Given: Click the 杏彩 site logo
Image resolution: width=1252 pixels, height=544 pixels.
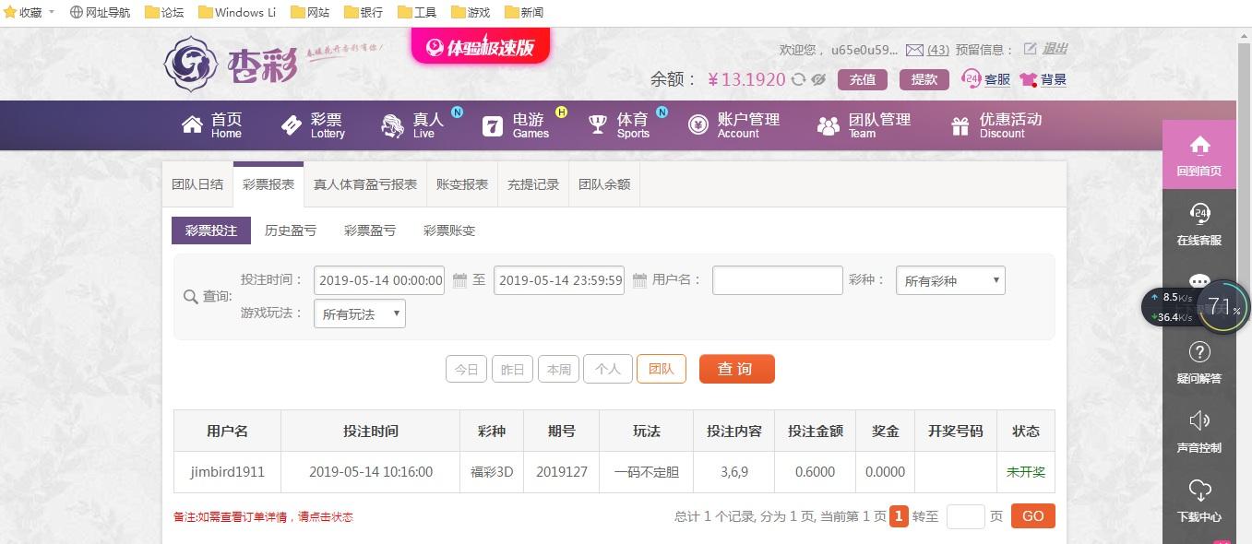Looking at the screenshot, I should [x=231, y=64].
